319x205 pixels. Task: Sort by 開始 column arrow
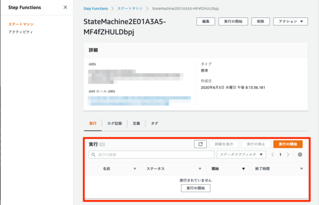pyautogui.click(x=243, y=169)
